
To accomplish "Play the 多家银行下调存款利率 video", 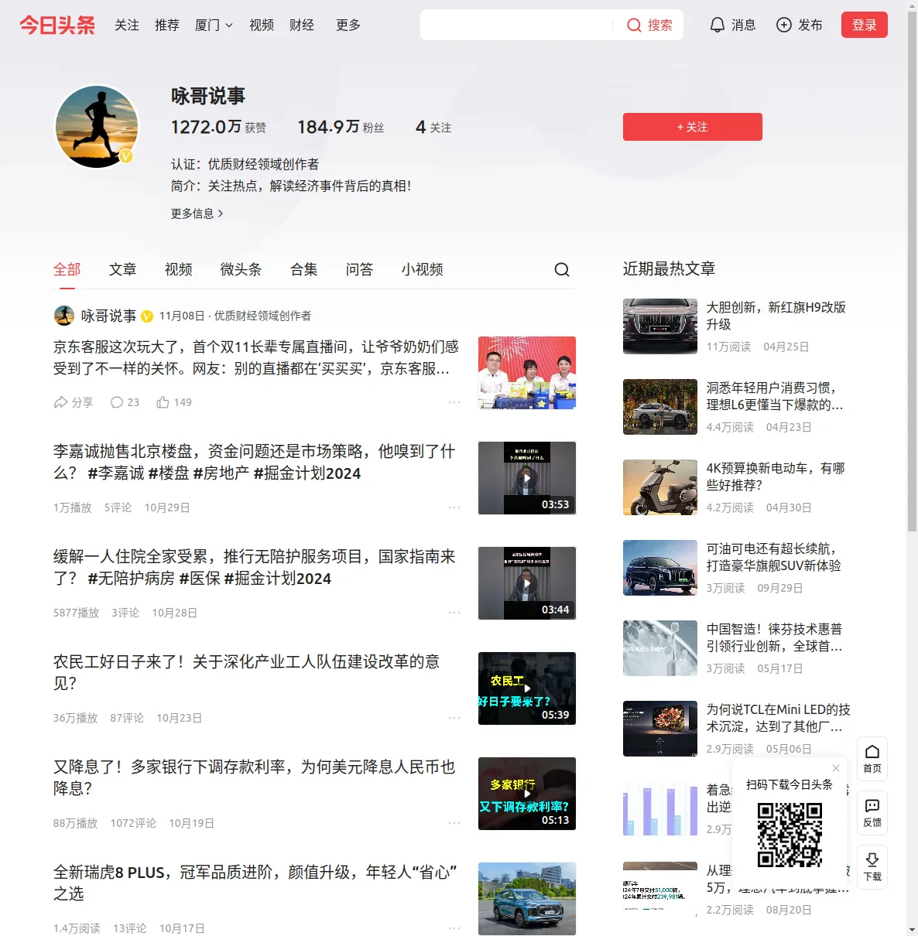I will click(527, 794).
